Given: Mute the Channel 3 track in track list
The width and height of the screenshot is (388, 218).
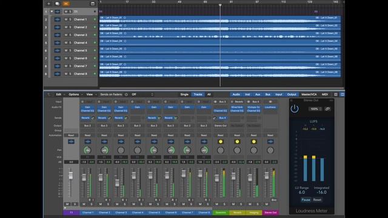Looking at the screenshot, I should [x=66, y=35].
